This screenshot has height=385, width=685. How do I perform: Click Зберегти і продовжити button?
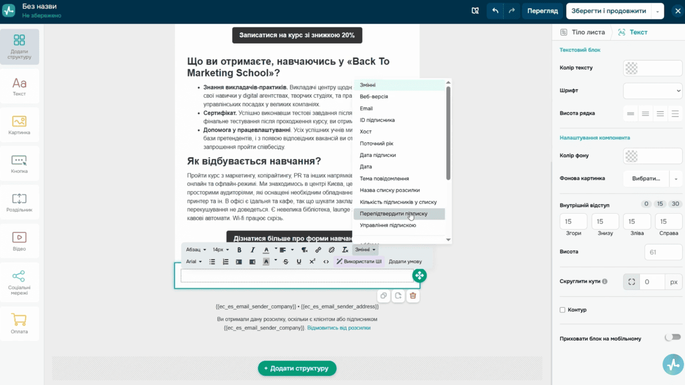pyautogui.click(x=608, y=11)
